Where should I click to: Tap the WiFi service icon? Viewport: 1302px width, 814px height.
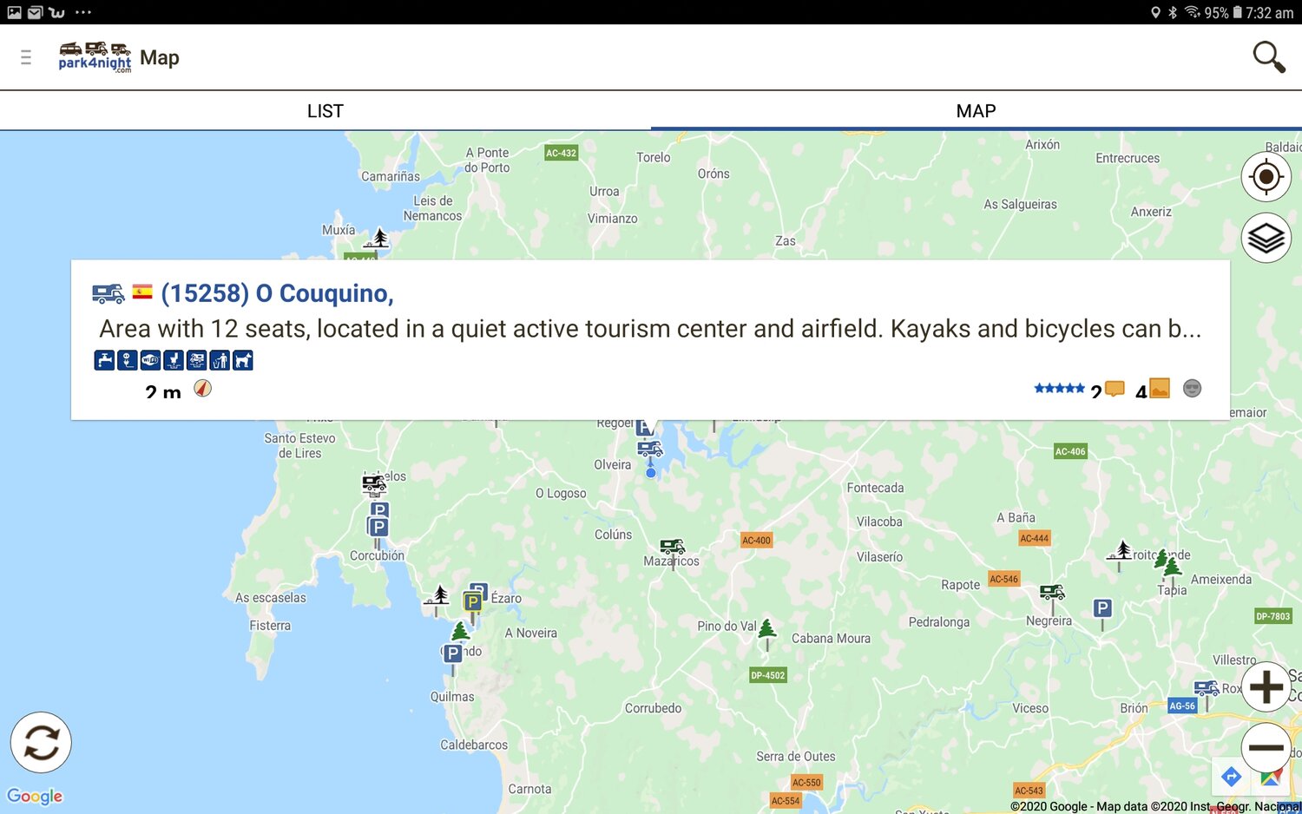(x=150, y=360)
